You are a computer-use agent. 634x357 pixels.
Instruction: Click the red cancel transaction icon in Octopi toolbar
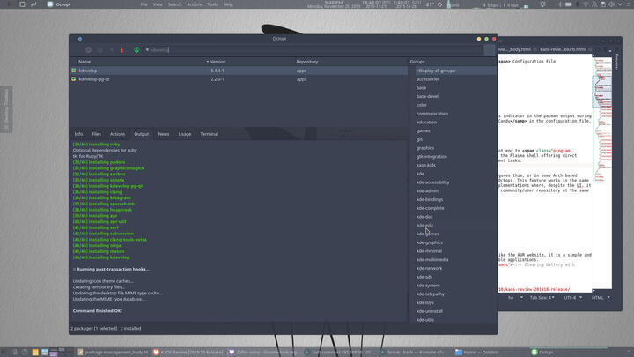click(122, 49)
